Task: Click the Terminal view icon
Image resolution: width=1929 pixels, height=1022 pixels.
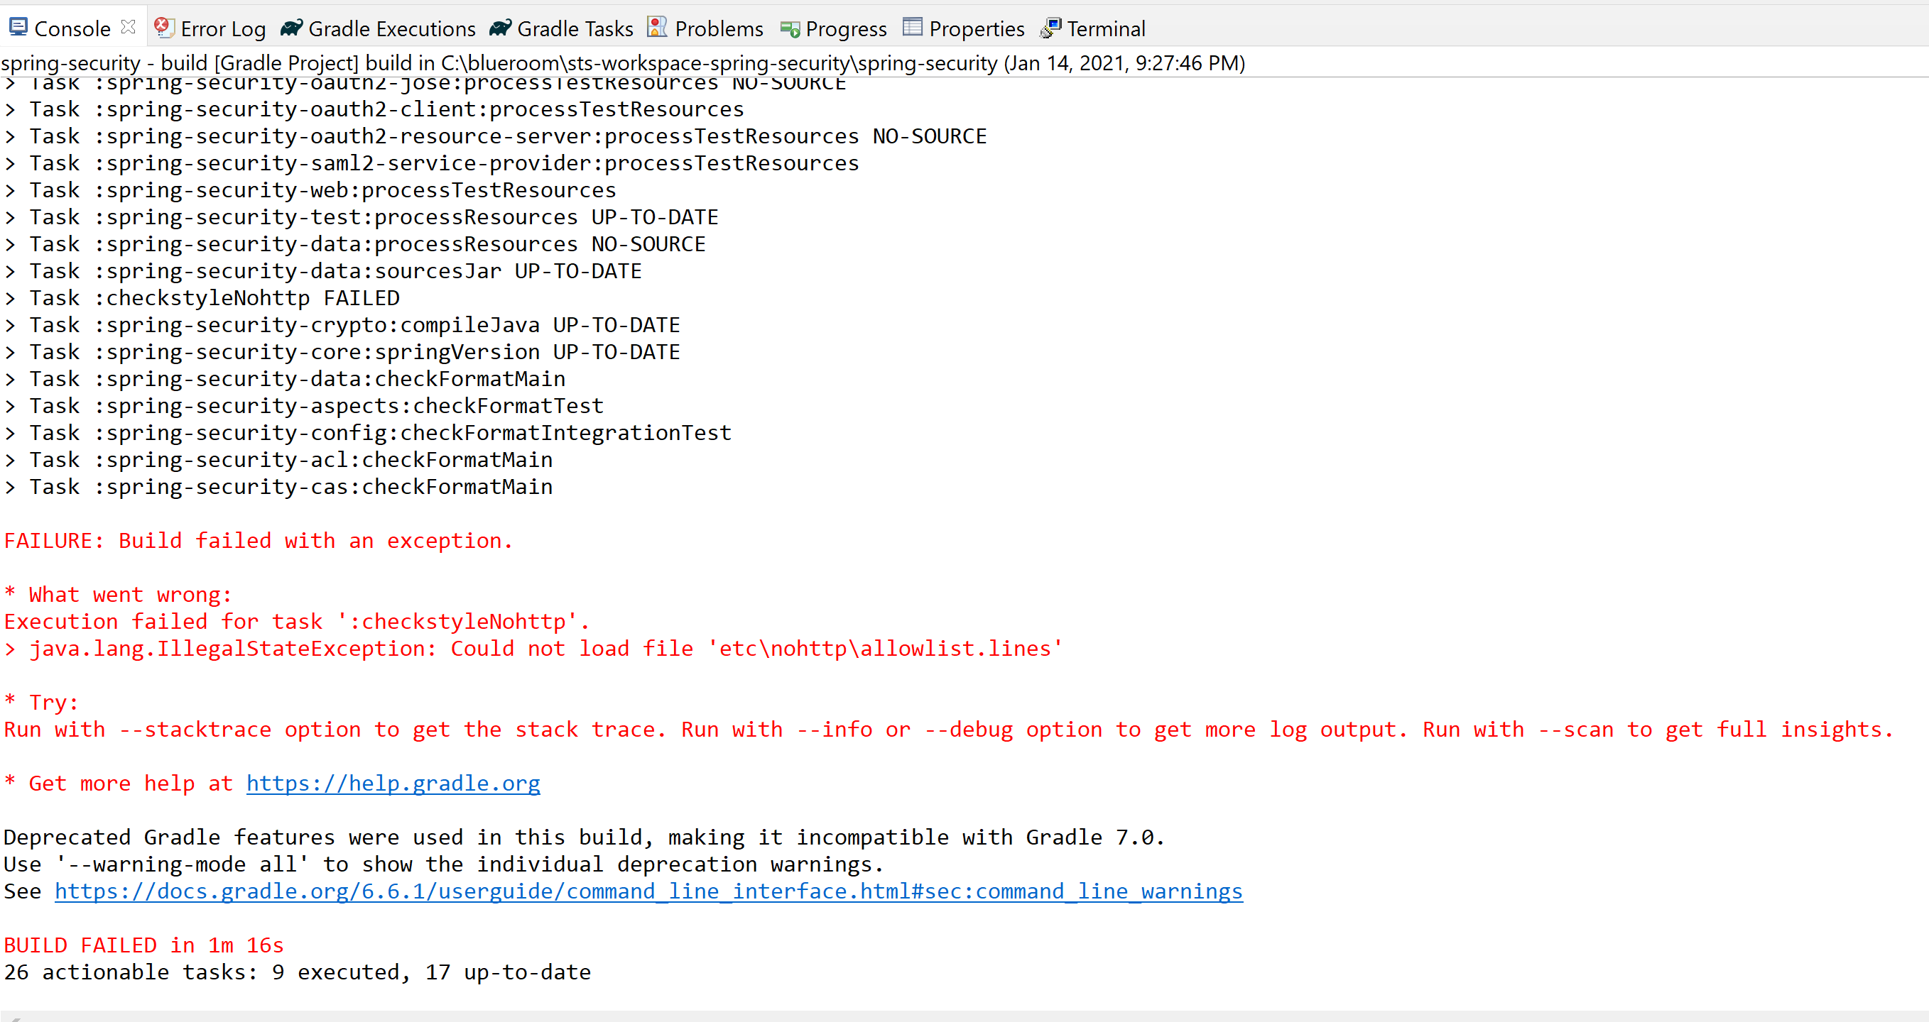Action: [1050, 28]
